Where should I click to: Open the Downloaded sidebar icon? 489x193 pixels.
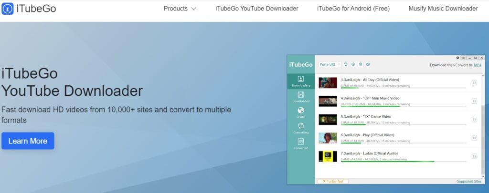click(x=301, y=95)
